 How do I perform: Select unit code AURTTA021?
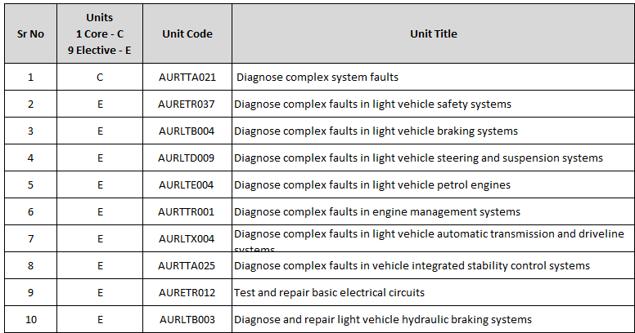click(x=187, y=78)
